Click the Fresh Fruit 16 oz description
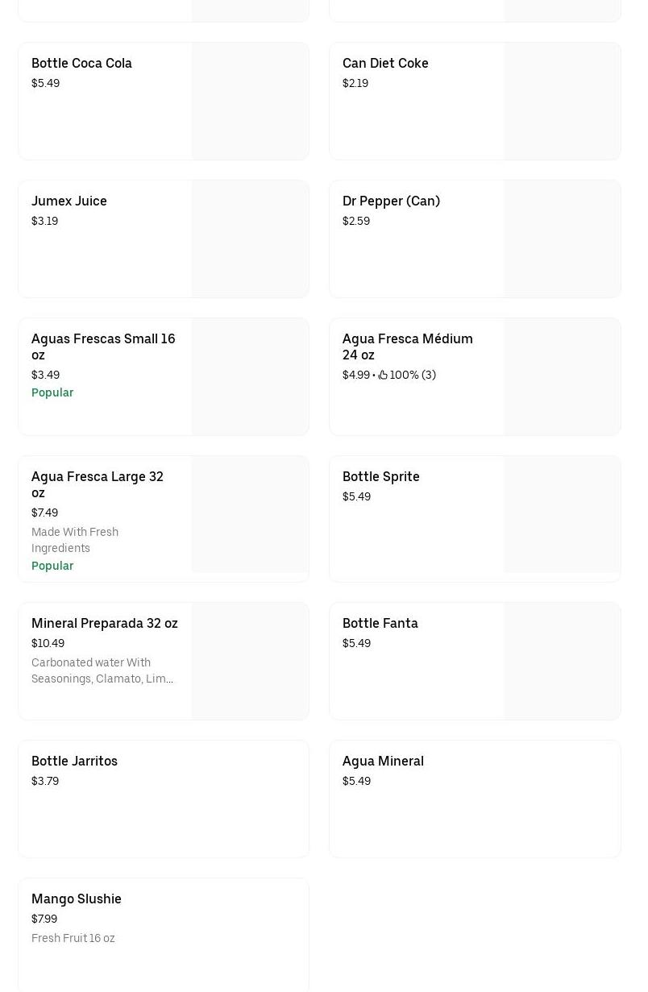The height and width of the screenshot is (992, 648). [x=73, y=938]
